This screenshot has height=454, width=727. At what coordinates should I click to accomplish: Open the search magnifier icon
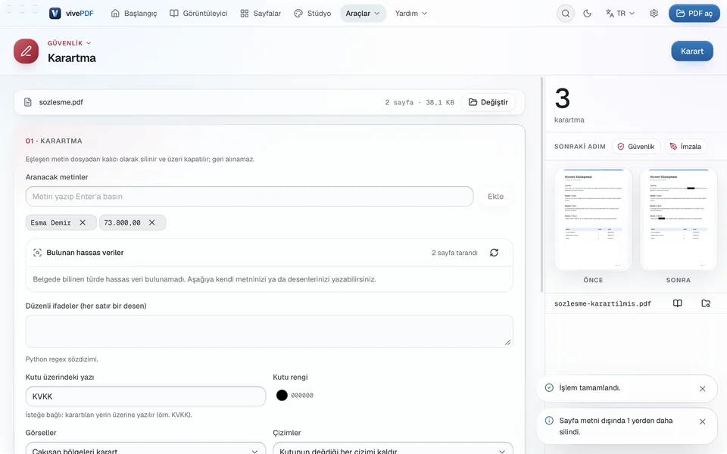point(566,14)
